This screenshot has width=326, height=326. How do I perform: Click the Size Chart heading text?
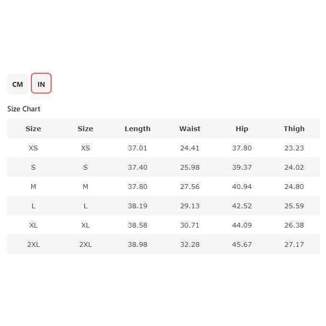point(24,109)
